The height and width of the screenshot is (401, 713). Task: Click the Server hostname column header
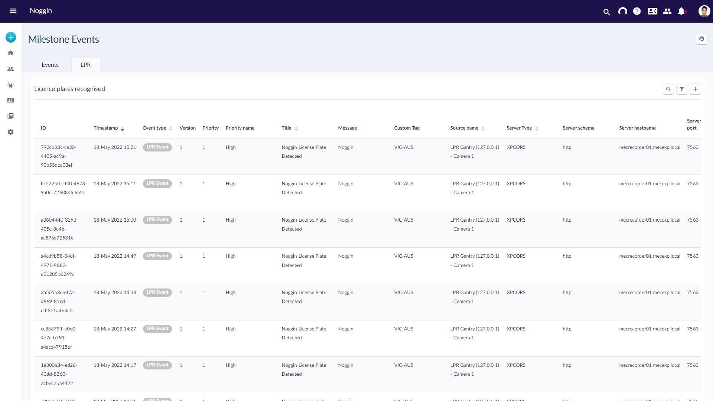pyautogui.click(x=637, y=128)
